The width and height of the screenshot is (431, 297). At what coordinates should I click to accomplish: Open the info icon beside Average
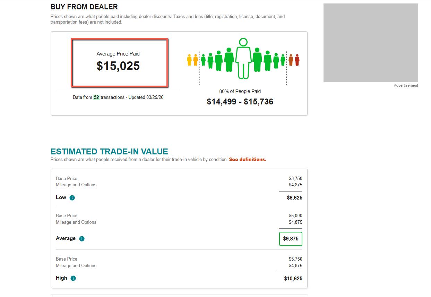coord(82,239)
